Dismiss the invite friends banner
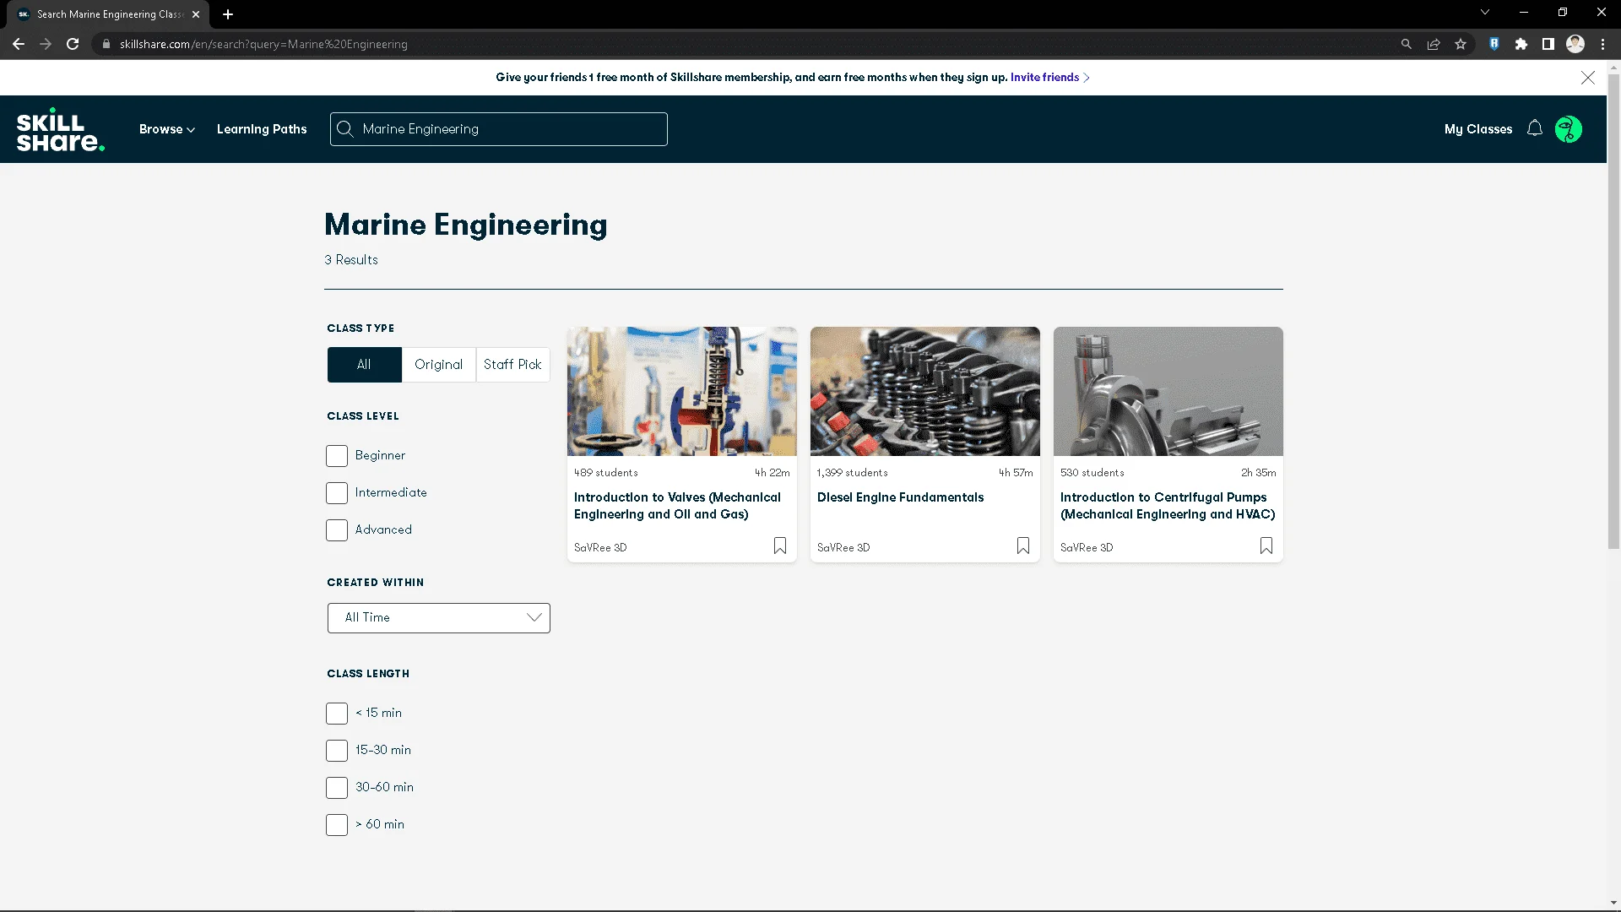Image resolution: width=1621 pixels, height=912 pixels. coord(1588,78)
